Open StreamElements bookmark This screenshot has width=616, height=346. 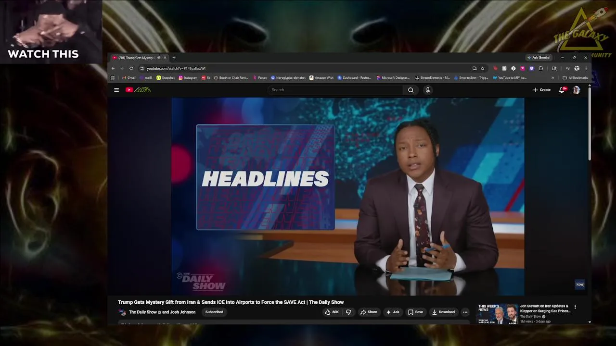tap(432, 77)
